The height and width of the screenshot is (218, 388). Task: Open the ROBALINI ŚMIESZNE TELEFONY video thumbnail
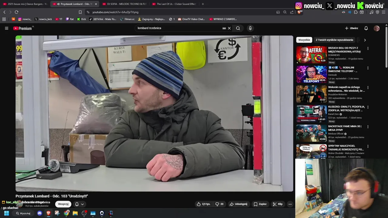tap(311, 74)
